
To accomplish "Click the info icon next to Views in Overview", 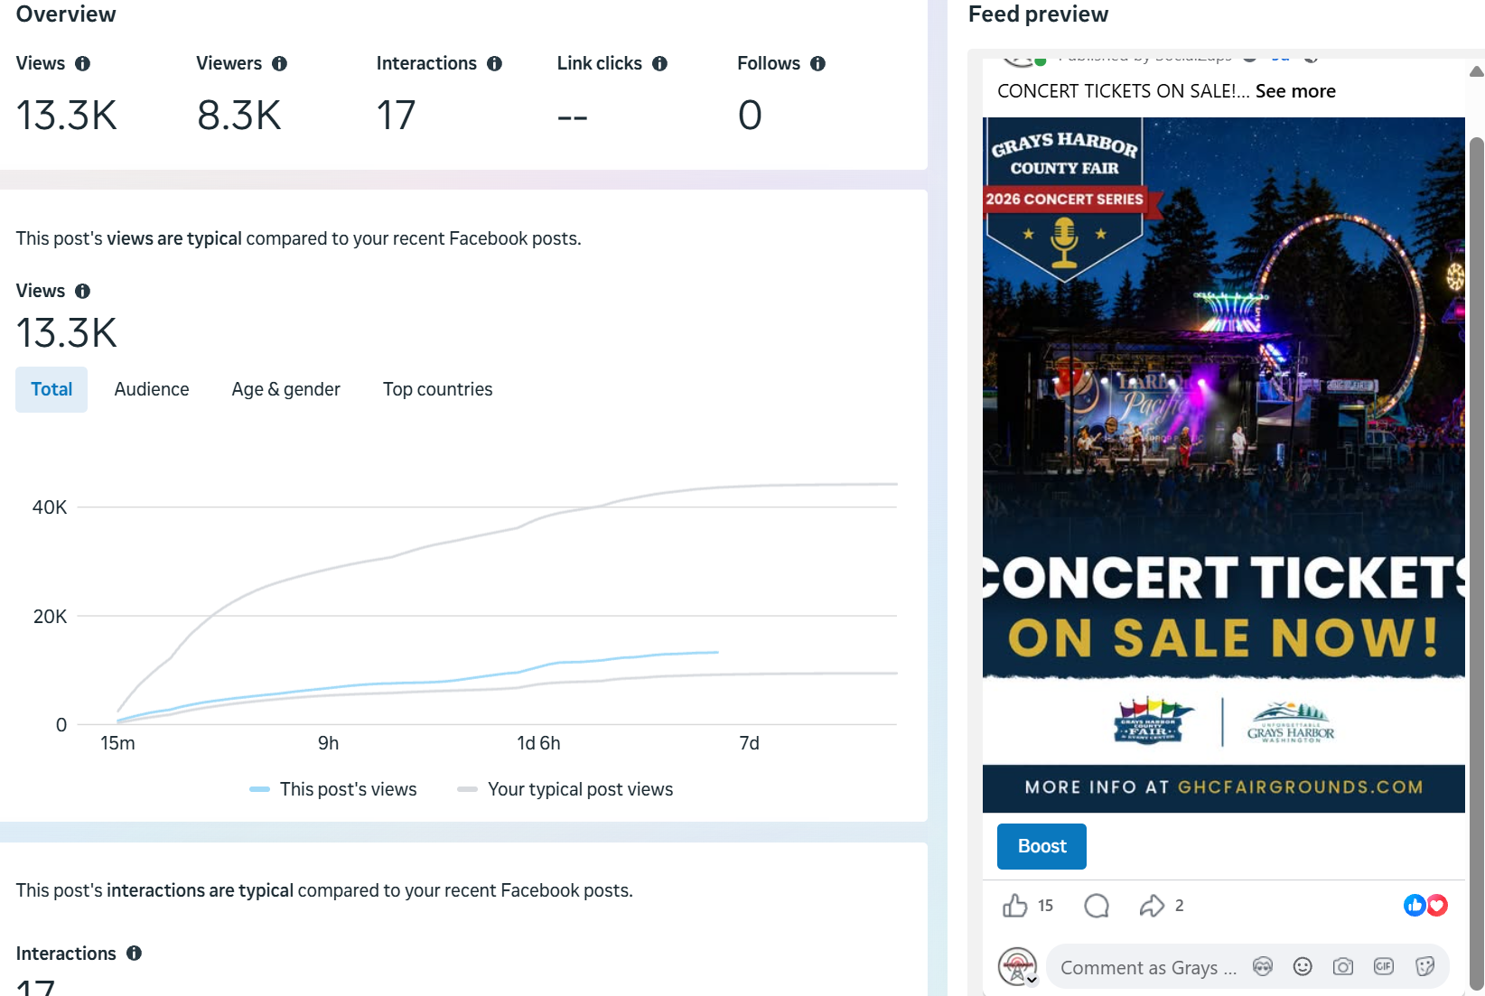I will coord(82,63).
